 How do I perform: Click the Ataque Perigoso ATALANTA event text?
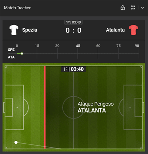(95, 107)
